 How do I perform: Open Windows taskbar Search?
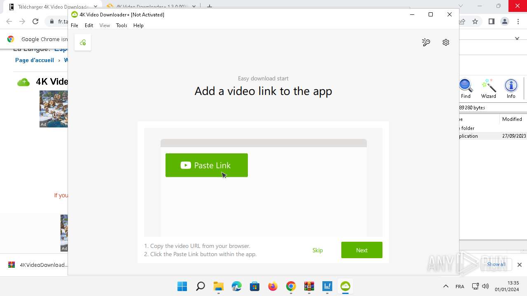pos(200,286)
